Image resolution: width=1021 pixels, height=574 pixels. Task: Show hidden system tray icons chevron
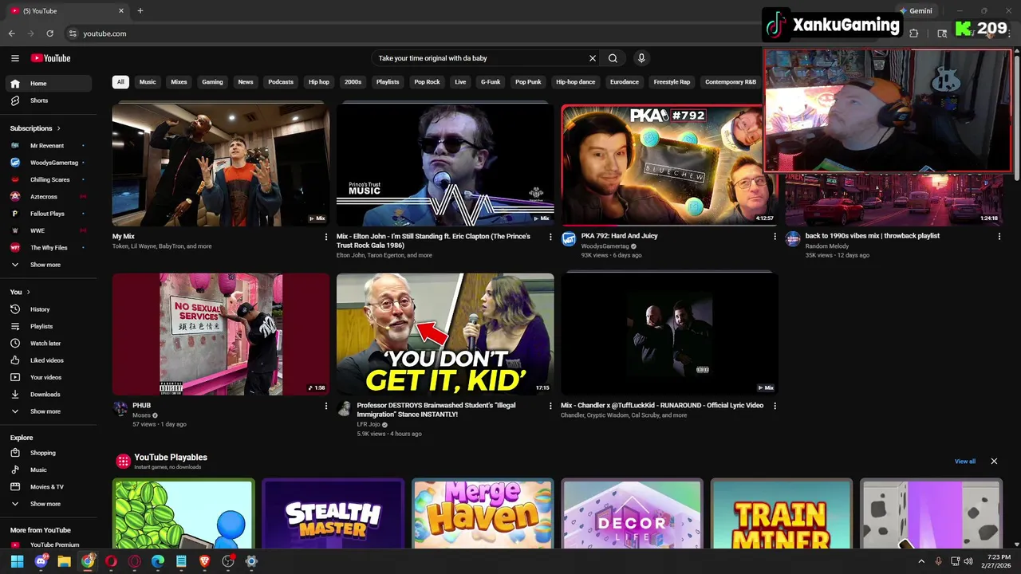click(x=921, y=561)
